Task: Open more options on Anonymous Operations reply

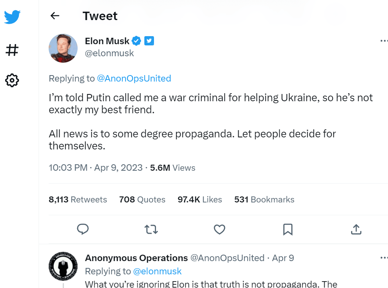Action: tap(384, 258)
